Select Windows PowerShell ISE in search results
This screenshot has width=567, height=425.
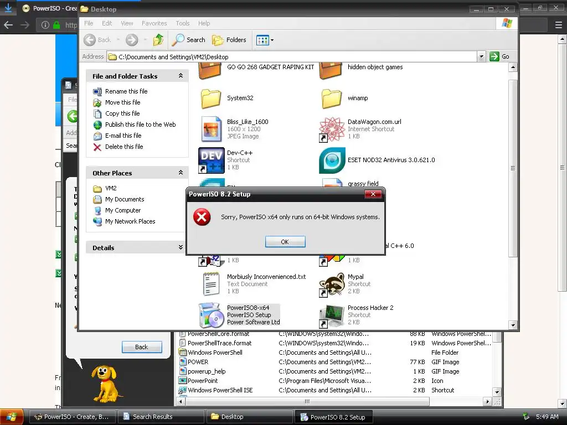pos(220,390)
